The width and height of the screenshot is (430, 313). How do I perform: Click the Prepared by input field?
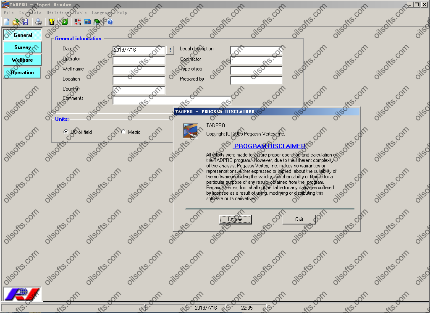(257, 80)
